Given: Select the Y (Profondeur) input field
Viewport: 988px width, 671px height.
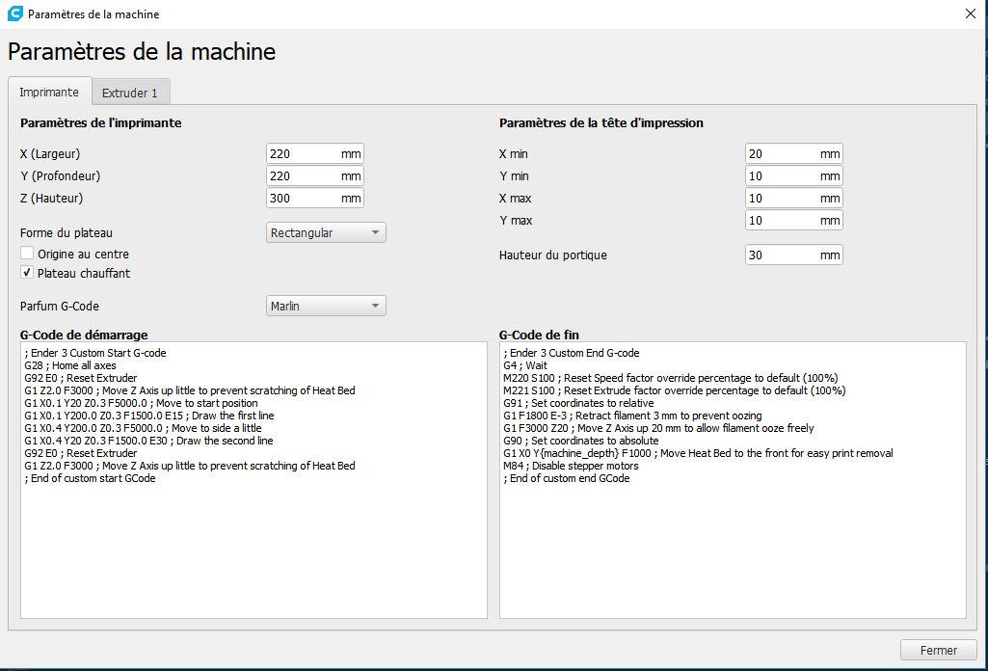Looking at the screenshot, I should point(314,175).
